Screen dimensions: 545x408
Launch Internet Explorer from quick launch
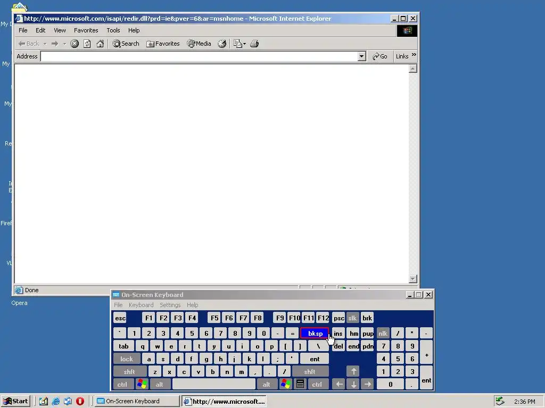(x=55, y=402)
